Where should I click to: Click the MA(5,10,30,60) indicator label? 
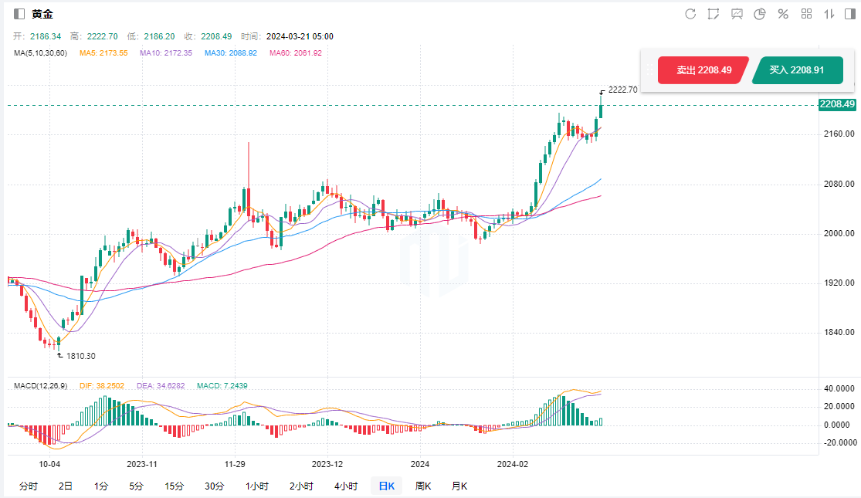[x=40, y=53]
